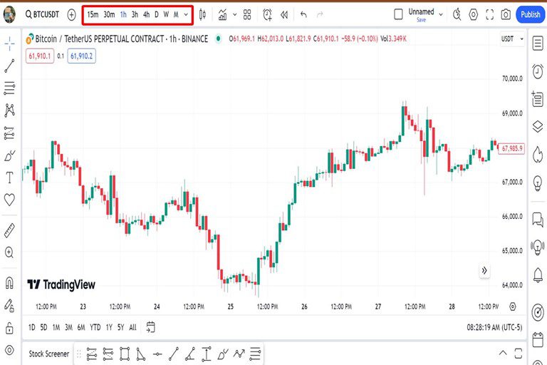Select the D daily timeframe
547x365 pixels.
[x=157, y=15]
